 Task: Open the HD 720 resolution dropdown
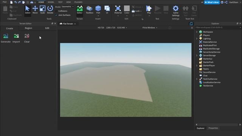click(x=112, y=28)
